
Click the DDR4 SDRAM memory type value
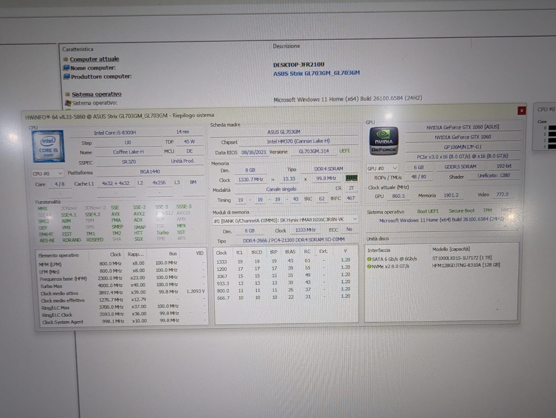(328, 169)
